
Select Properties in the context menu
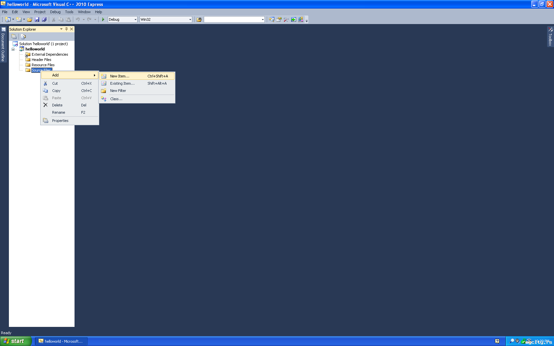point(70,121)
